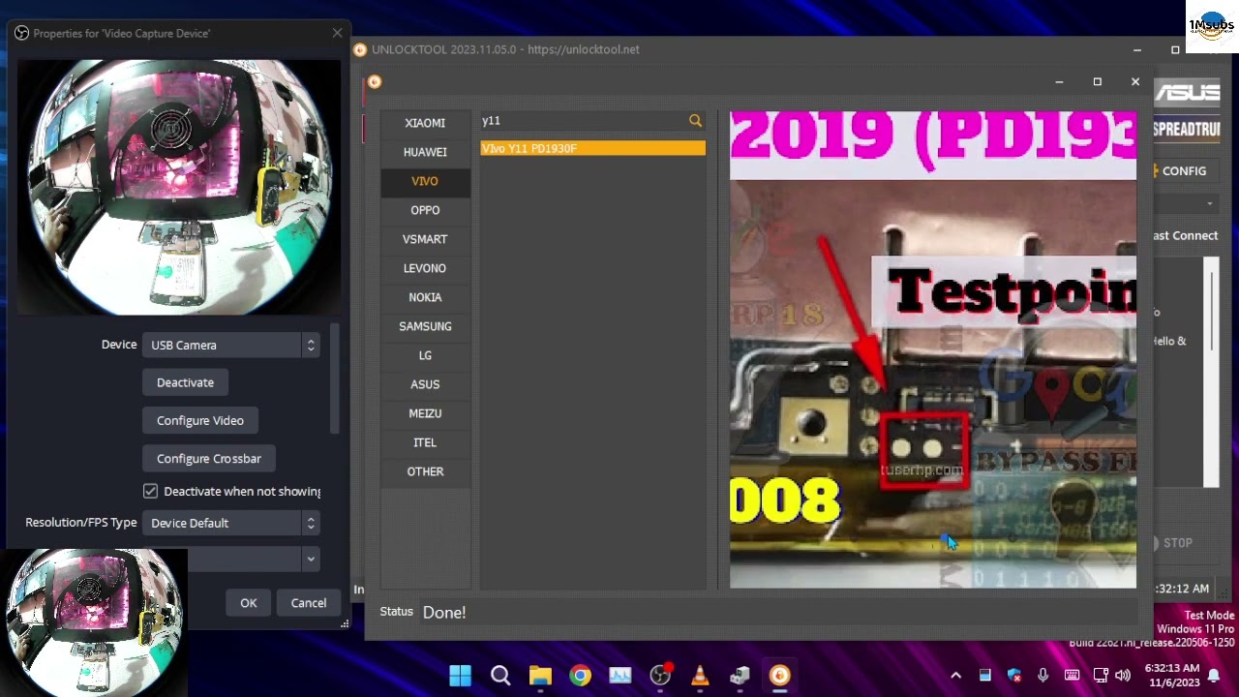Click the taskbar clock and date
1239x697 pixels.
1172,675
